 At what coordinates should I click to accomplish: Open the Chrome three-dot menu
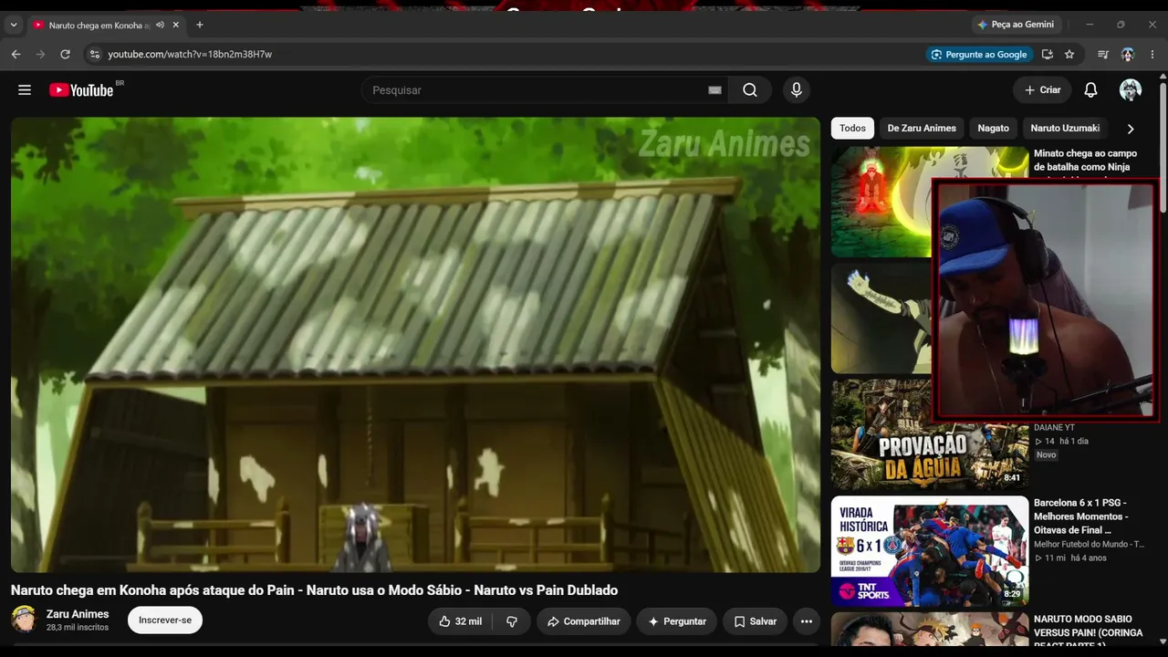click(x=1152, y=55)
